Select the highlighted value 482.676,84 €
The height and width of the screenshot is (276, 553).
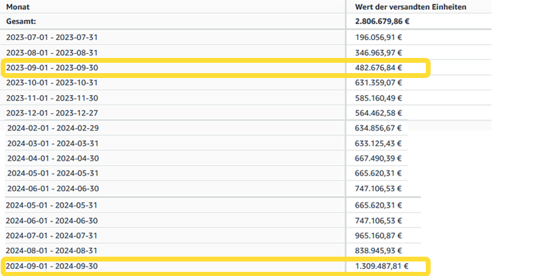[x=378, y=68]
